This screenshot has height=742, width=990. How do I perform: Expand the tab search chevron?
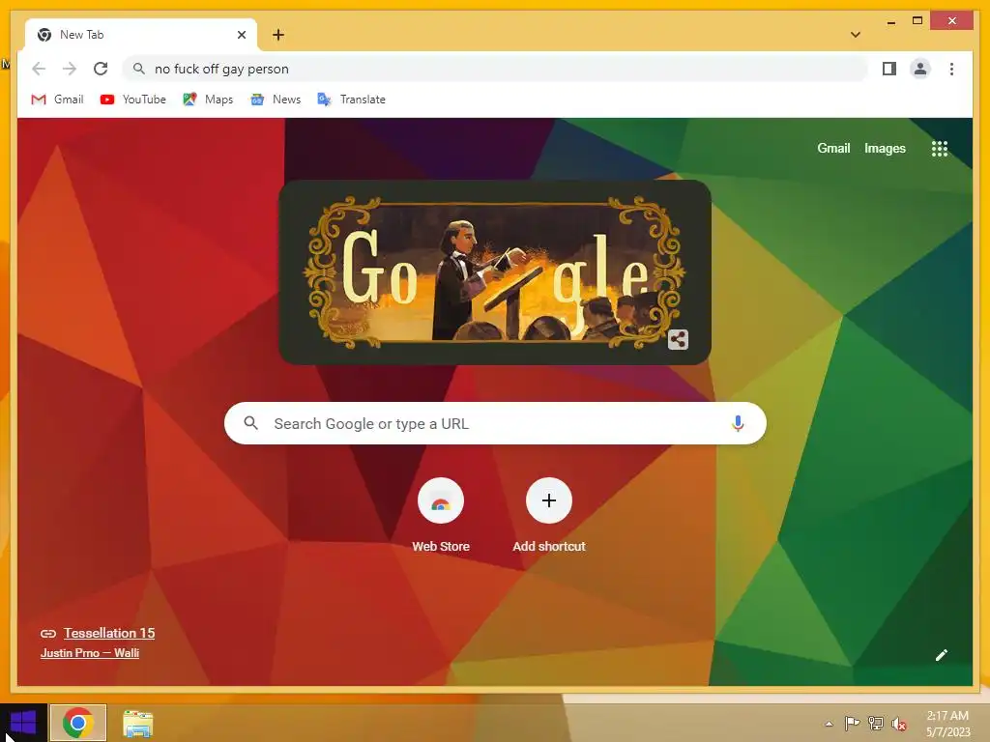tap(856, 35)
